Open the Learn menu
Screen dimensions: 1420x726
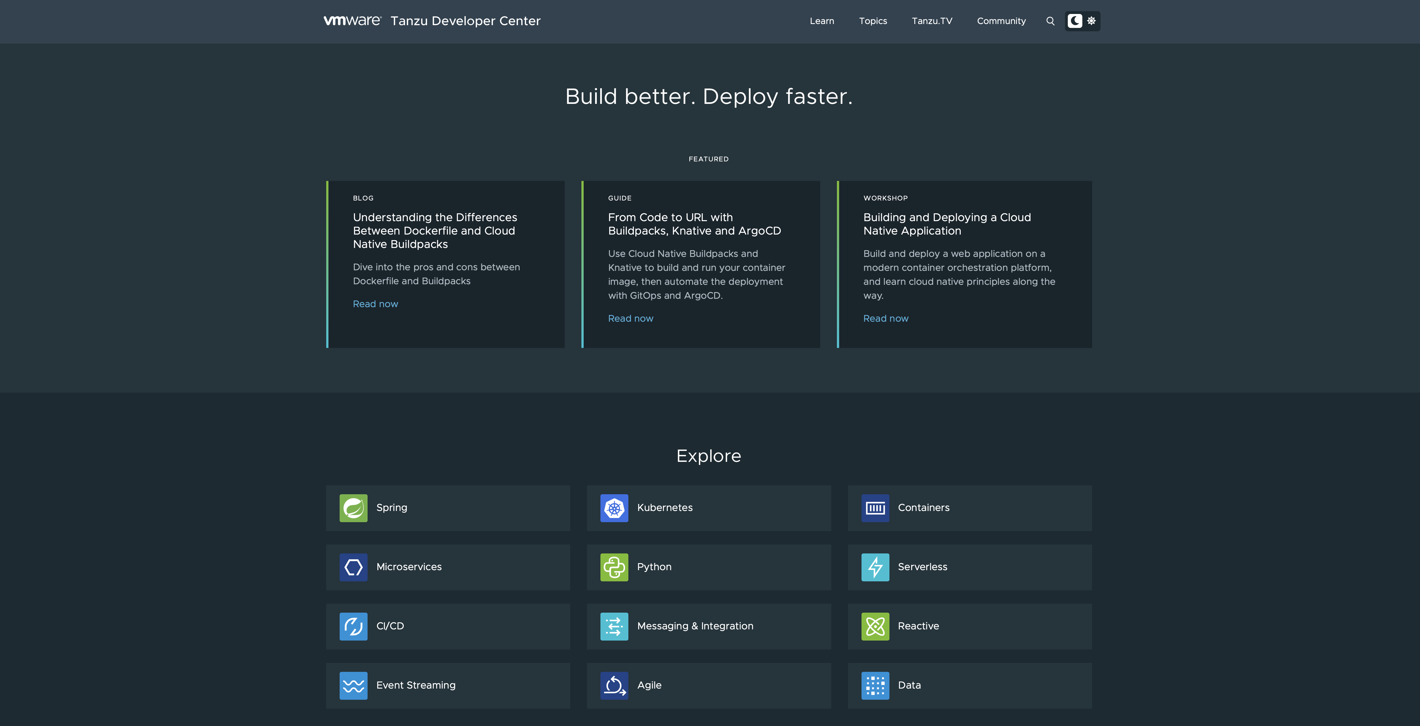click(x=821, y=21)
